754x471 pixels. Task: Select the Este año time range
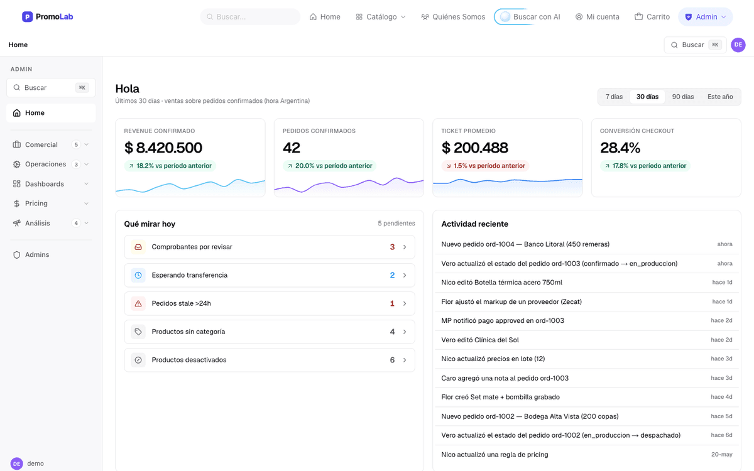click(x=720, y=97)
